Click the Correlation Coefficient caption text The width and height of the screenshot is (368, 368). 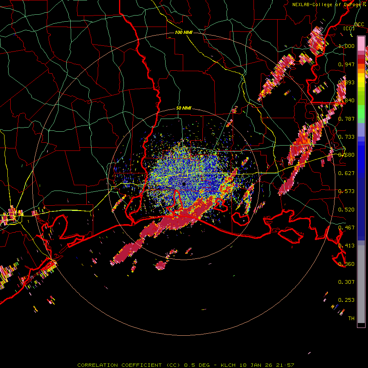pyautogui.click(x=129, y=365)
